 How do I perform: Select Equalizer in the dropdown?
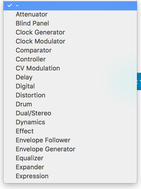point(70,158)
